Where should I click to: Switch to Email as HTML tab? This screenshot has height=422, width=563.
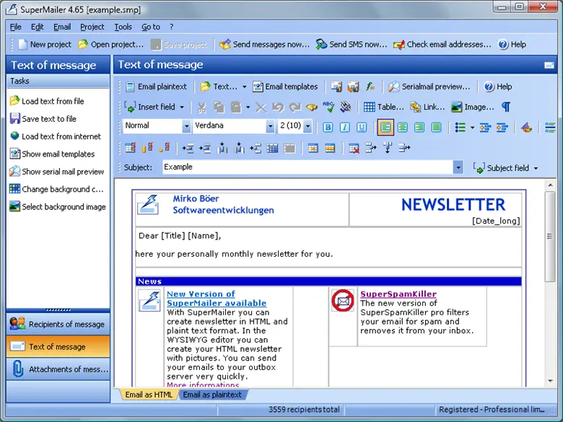[149, 395]
